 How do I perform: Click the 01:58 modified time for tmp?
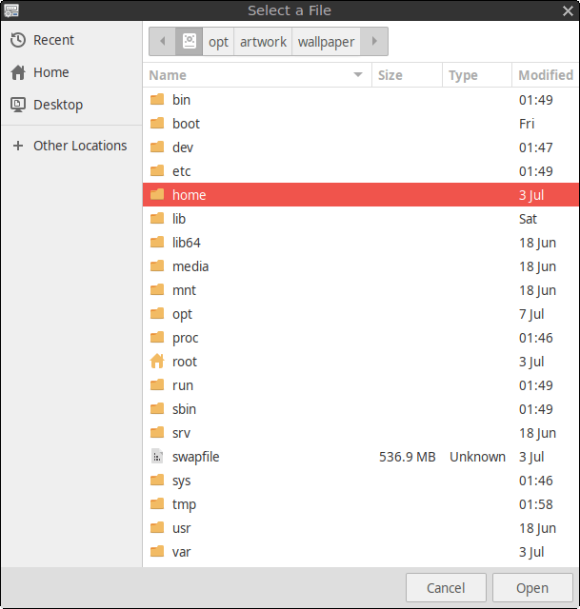pos(535,504)
